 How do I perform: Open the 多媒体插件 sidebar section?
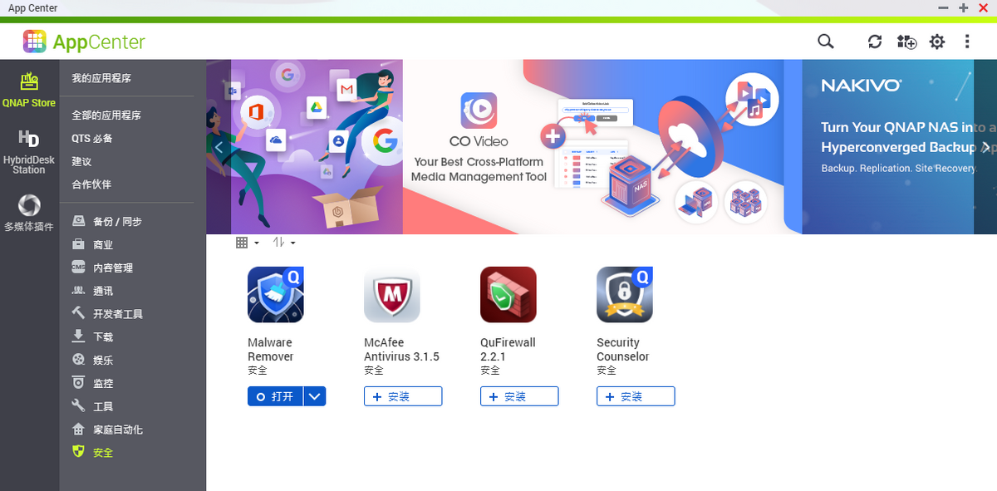[29, 213]
